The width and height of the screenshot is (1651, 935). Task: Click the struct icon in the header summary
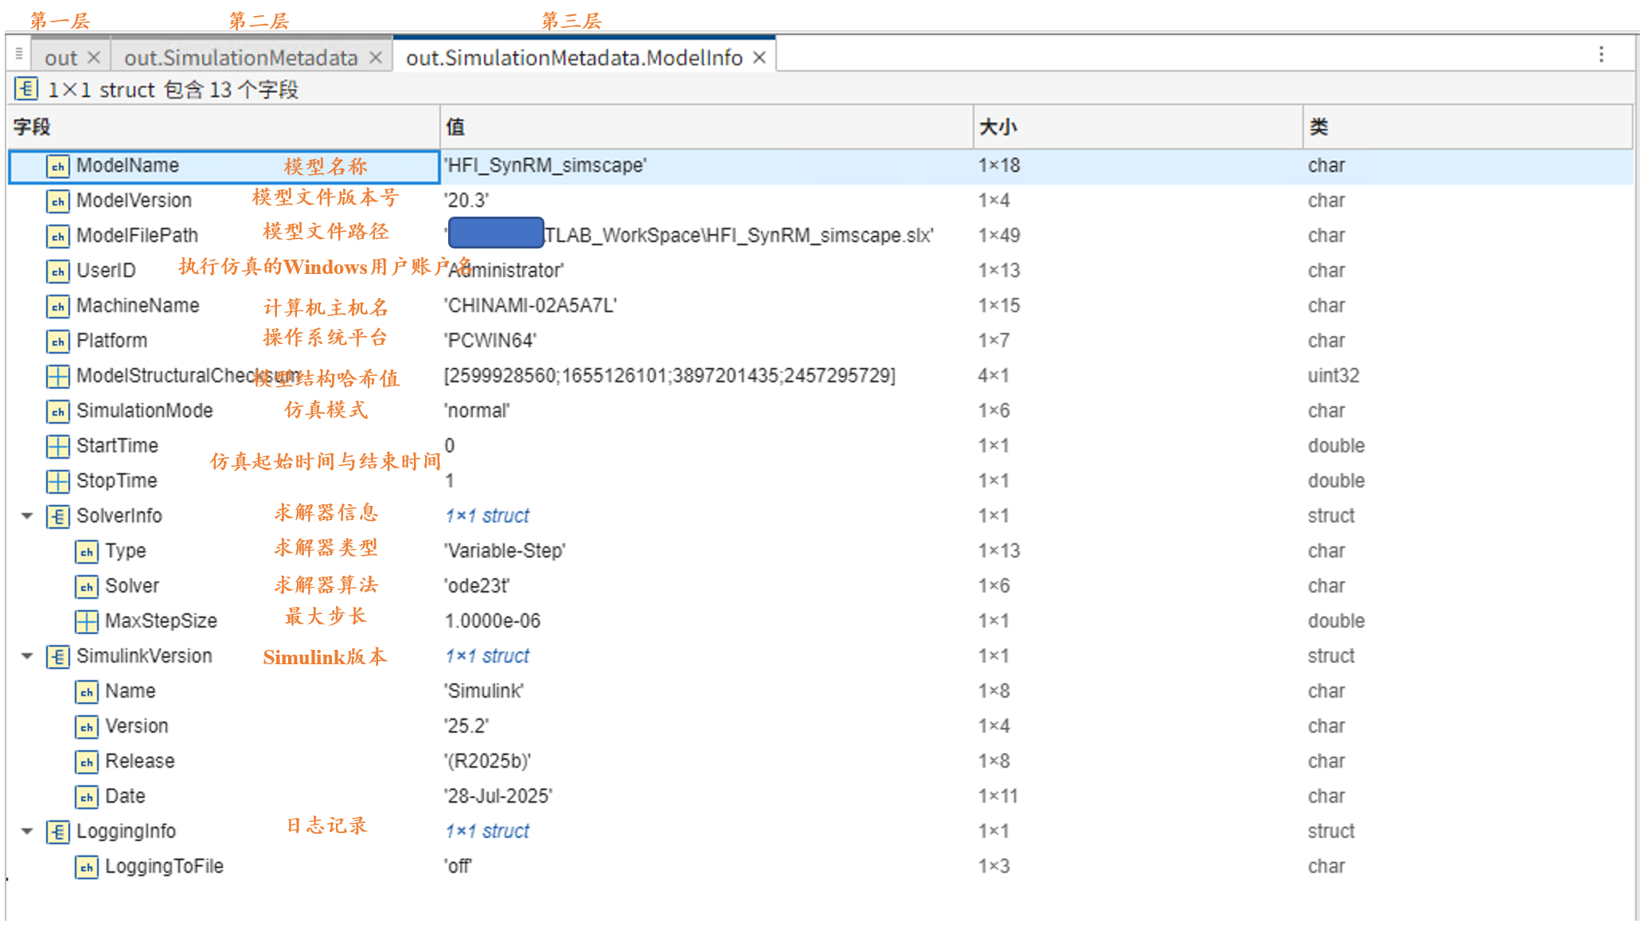pos(26,89)
